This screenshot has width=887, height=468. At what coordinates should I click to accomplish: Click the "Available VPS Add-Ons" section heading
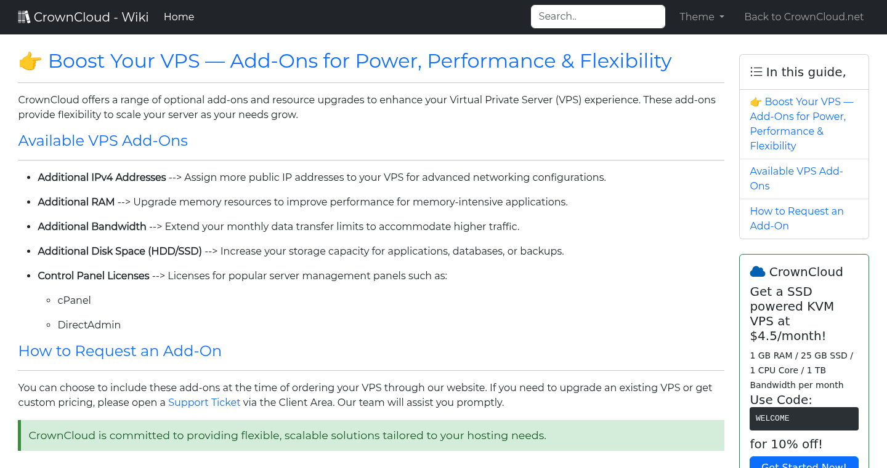click(x=103, y=141)
